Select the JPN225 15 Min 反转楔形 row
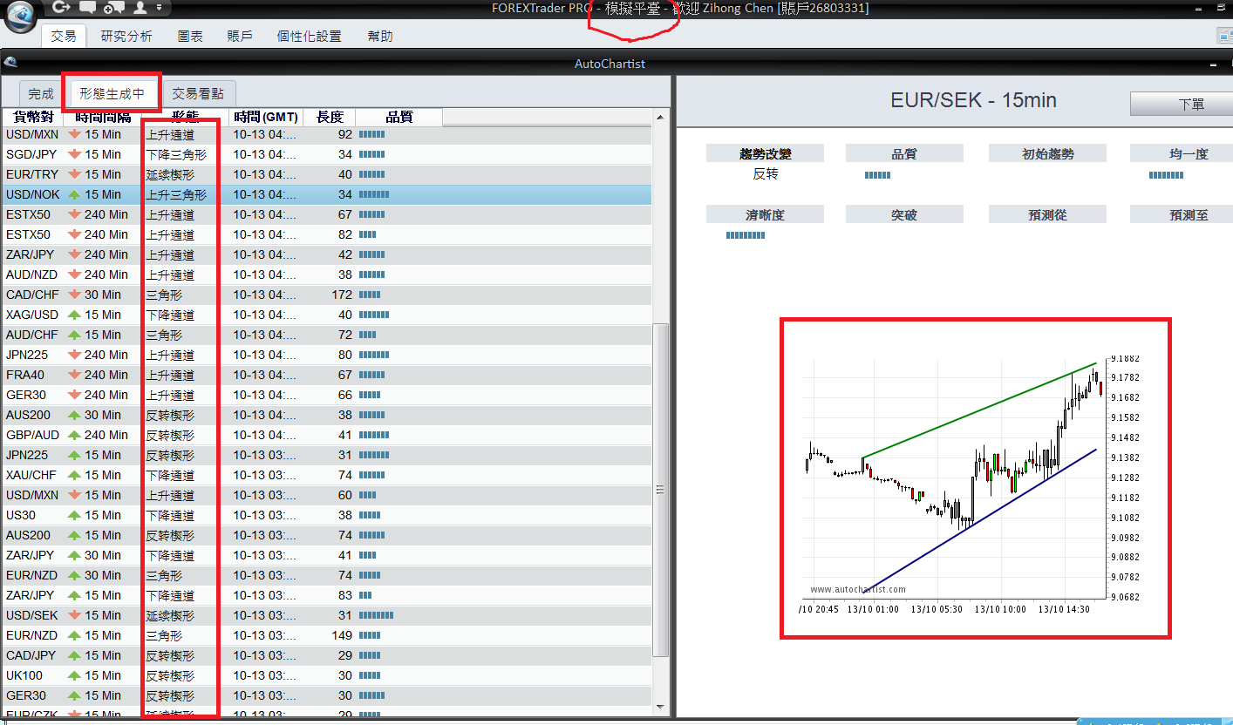 pyautogui.click(x=327, y=455)
